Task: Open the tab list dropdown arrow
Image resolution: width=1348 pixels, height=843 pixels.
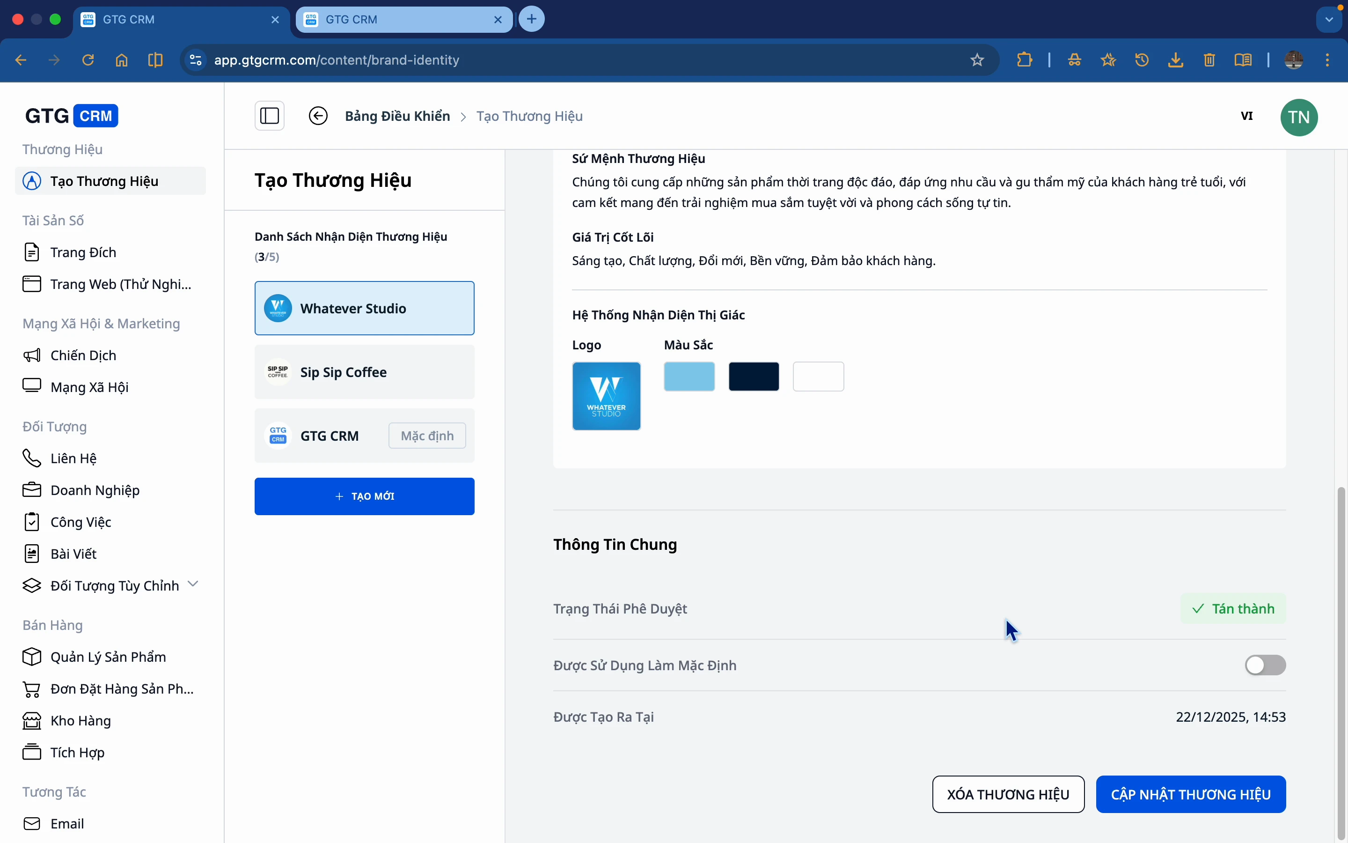Action: coord(1329,20)
